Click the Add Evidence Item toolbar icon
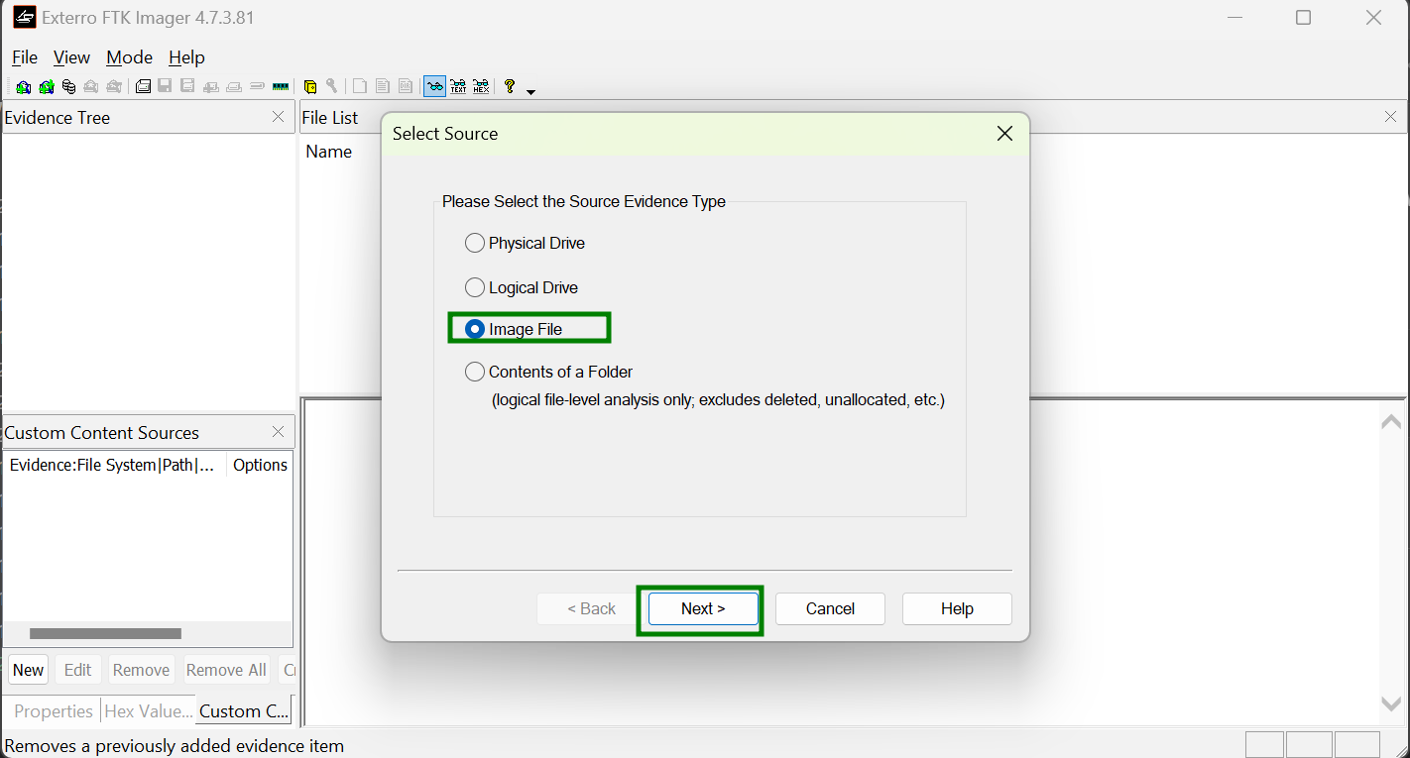The image size is (1410, 758). (x=23, y=87)
